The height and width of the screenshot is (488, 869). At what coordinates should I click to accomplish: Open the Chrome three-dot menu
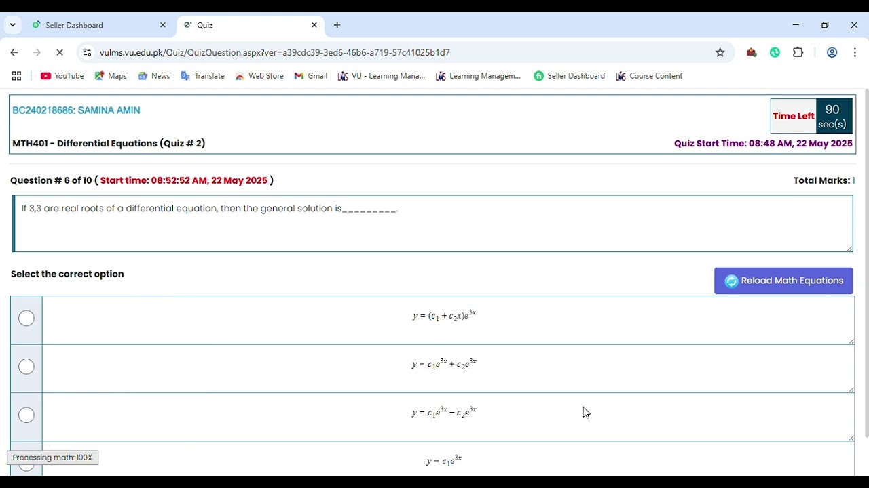click(x=855, y=52)
